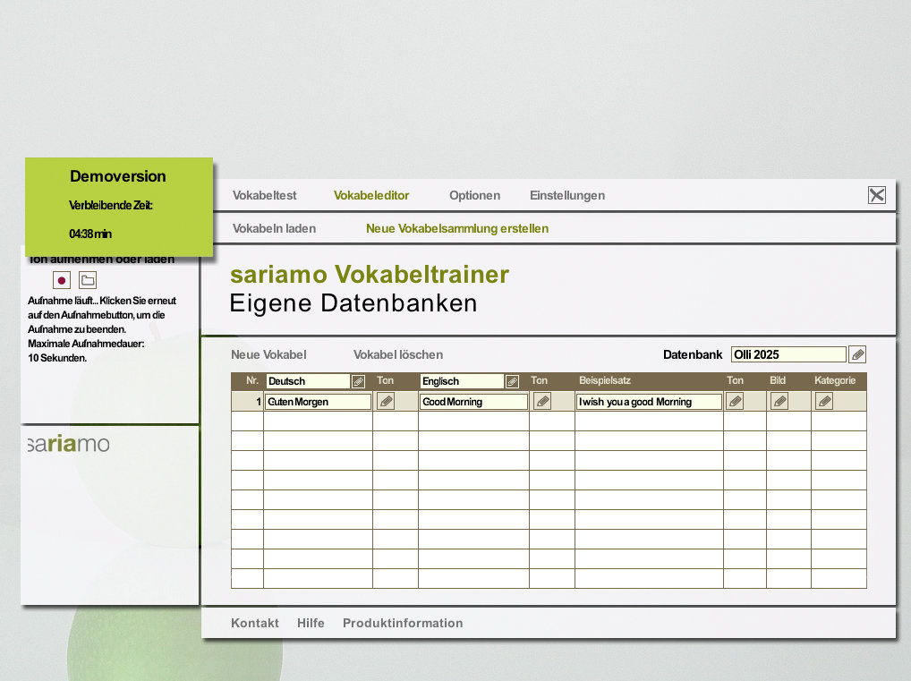911x681 pixels.
Task: Open the Hilfe link in footer
Action: 311,623
